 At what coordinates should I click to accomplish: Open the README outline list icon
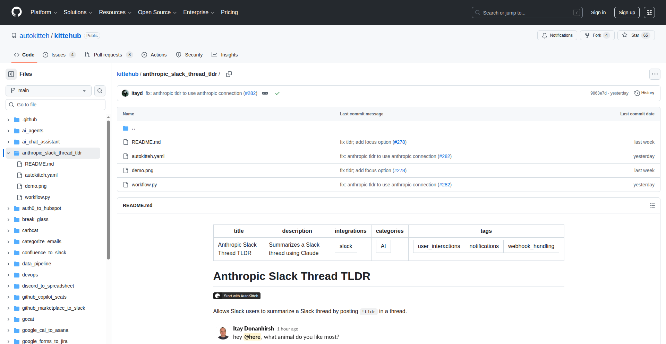[x=652, y=205]
